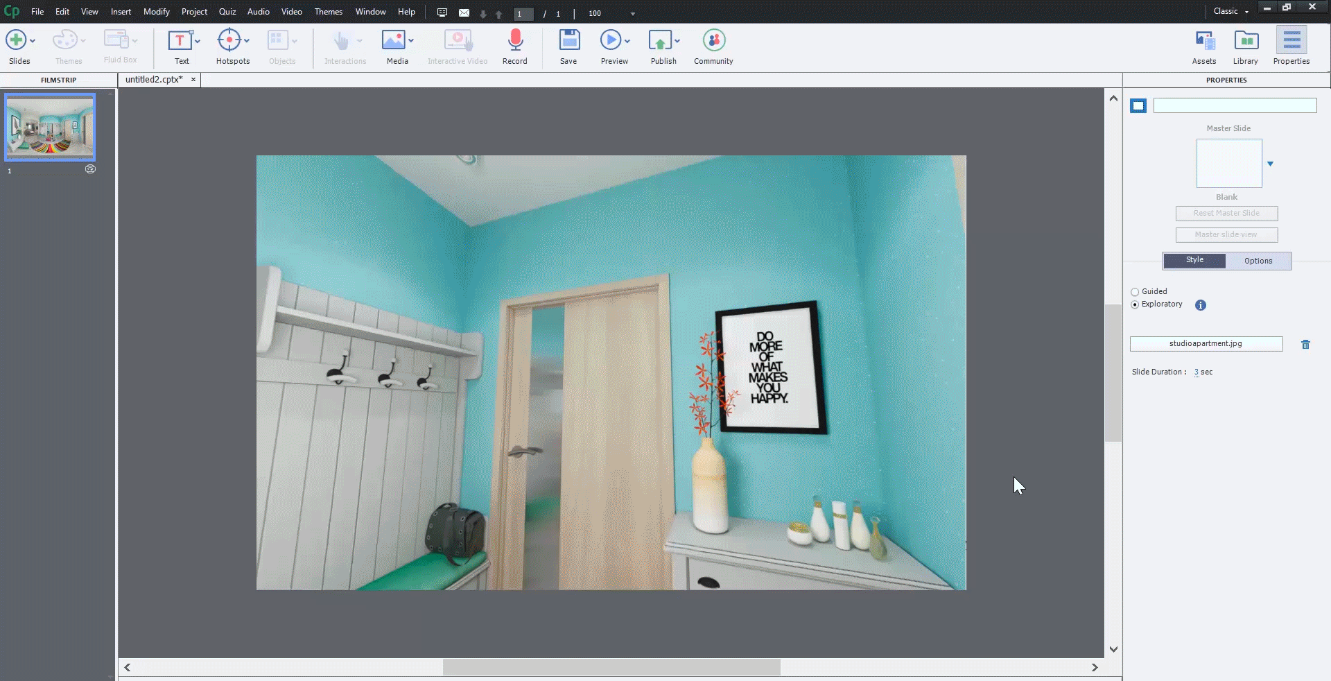Expand the Slides dropdown arrow
The width and height of the screenshot is (1331, 681).
[33, 41]
